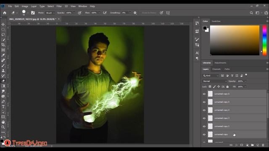Delete layer with trash icon

click(263, 145)
